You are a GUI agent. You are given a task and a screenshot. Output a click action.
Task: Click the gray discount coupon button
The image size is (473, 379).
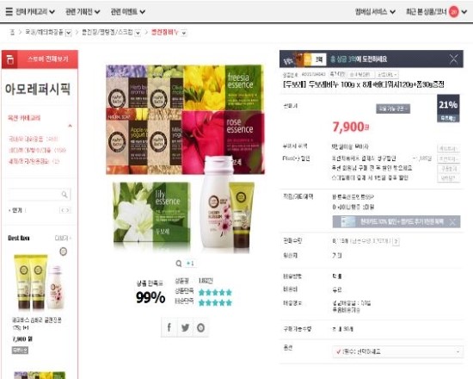[393, 109]
